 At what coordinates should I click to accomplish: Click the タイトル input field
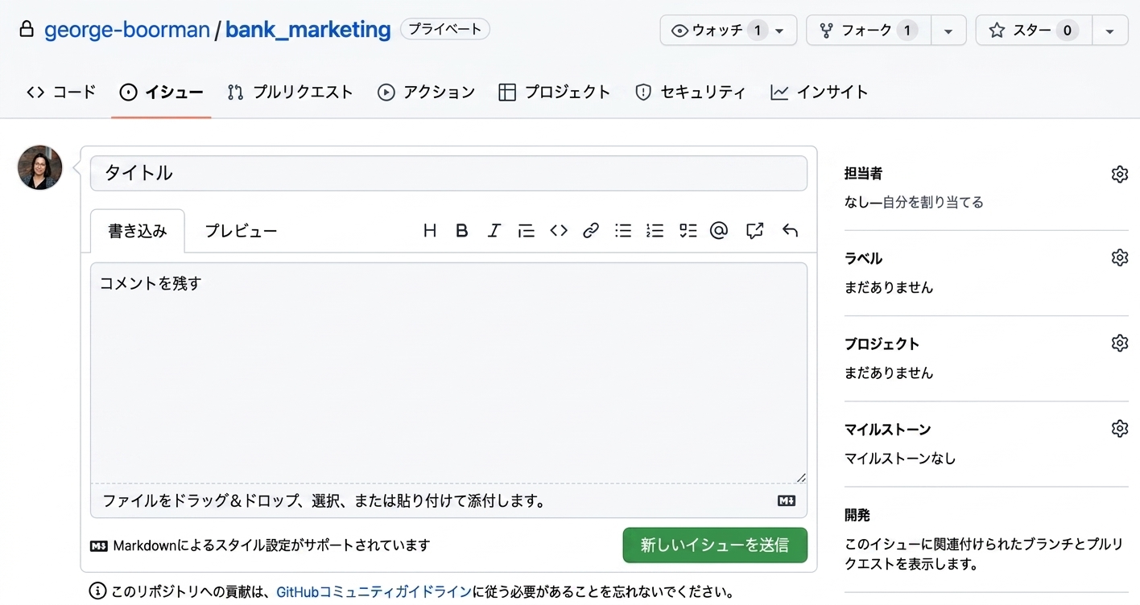click(x=448, y=173)
